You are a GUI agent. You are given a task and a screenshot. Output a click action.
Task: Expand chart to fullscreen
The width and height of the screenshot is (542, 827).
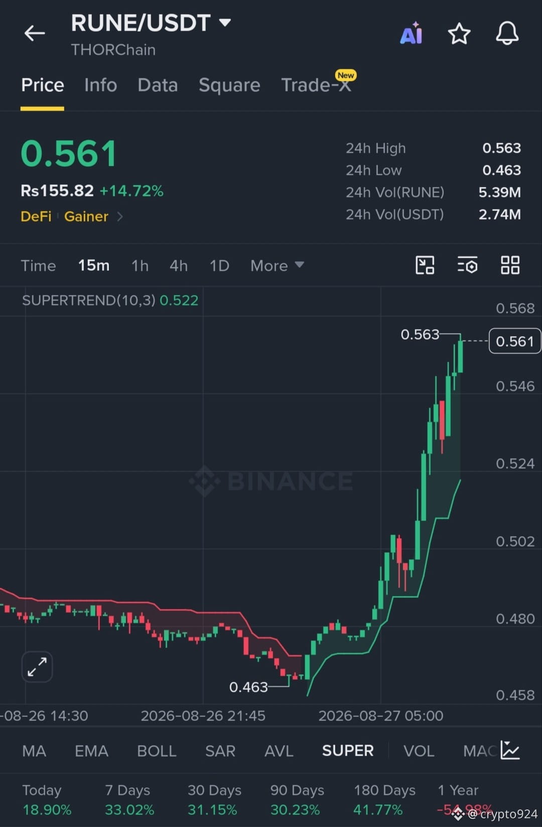point(37,667)
